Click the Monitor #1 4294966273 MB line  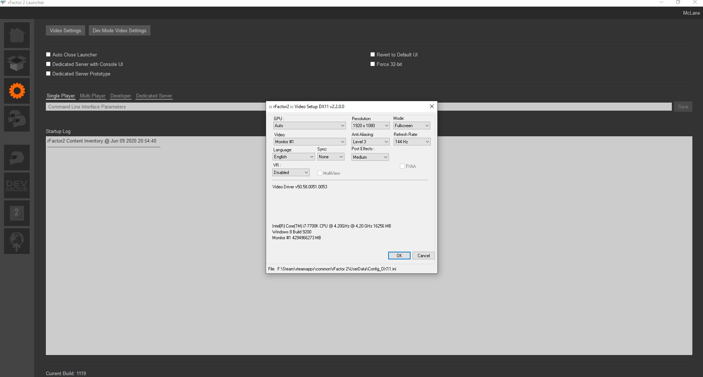coord(296,238)
